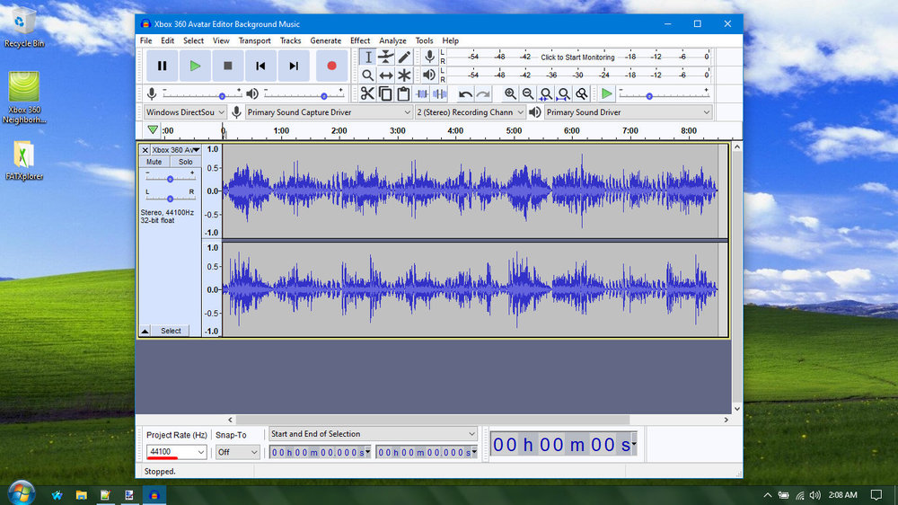
Task: Adjust the playback volume slider
Action: coord(323,96)
